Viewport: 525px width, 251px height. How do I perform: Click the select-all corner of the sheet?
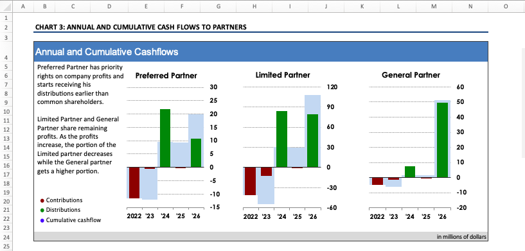[x=6, y=6]
